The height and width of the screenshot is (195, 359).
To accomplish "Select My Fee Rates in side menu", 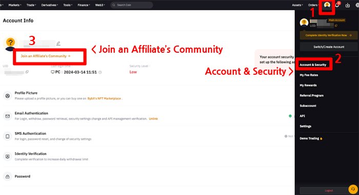I will [x=309, y=75].
